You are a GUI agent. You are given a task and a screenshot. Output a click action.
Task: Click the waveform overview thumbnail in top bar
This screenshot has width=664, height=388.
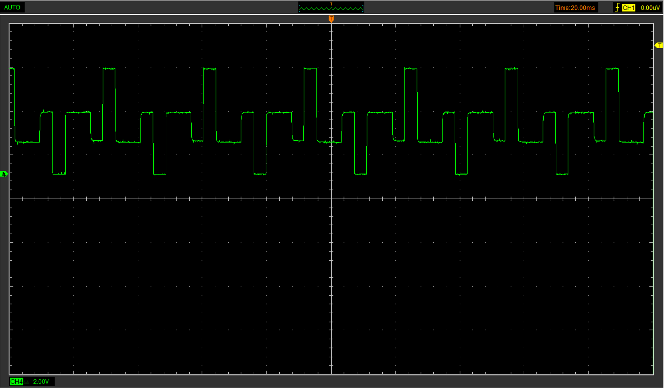point(331,8)
